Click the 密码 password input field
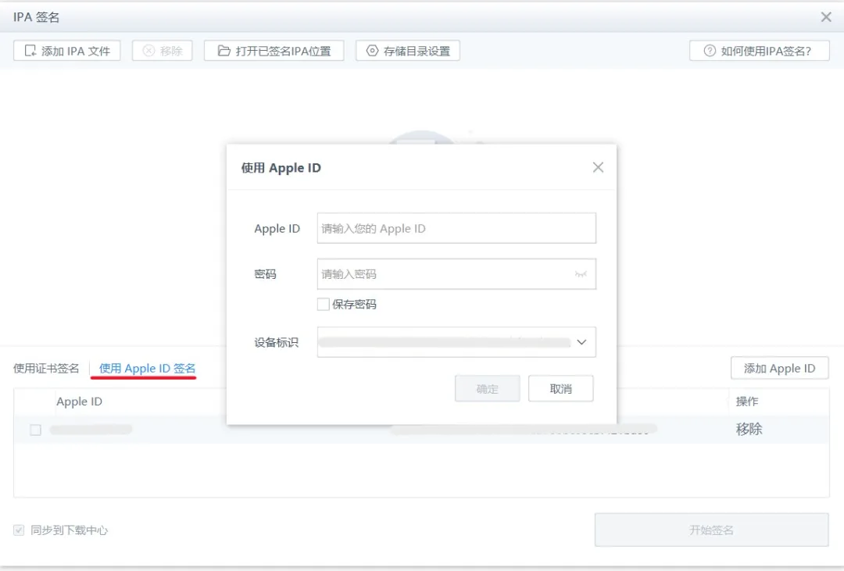844x571 pixels. (x=456, y=274)
